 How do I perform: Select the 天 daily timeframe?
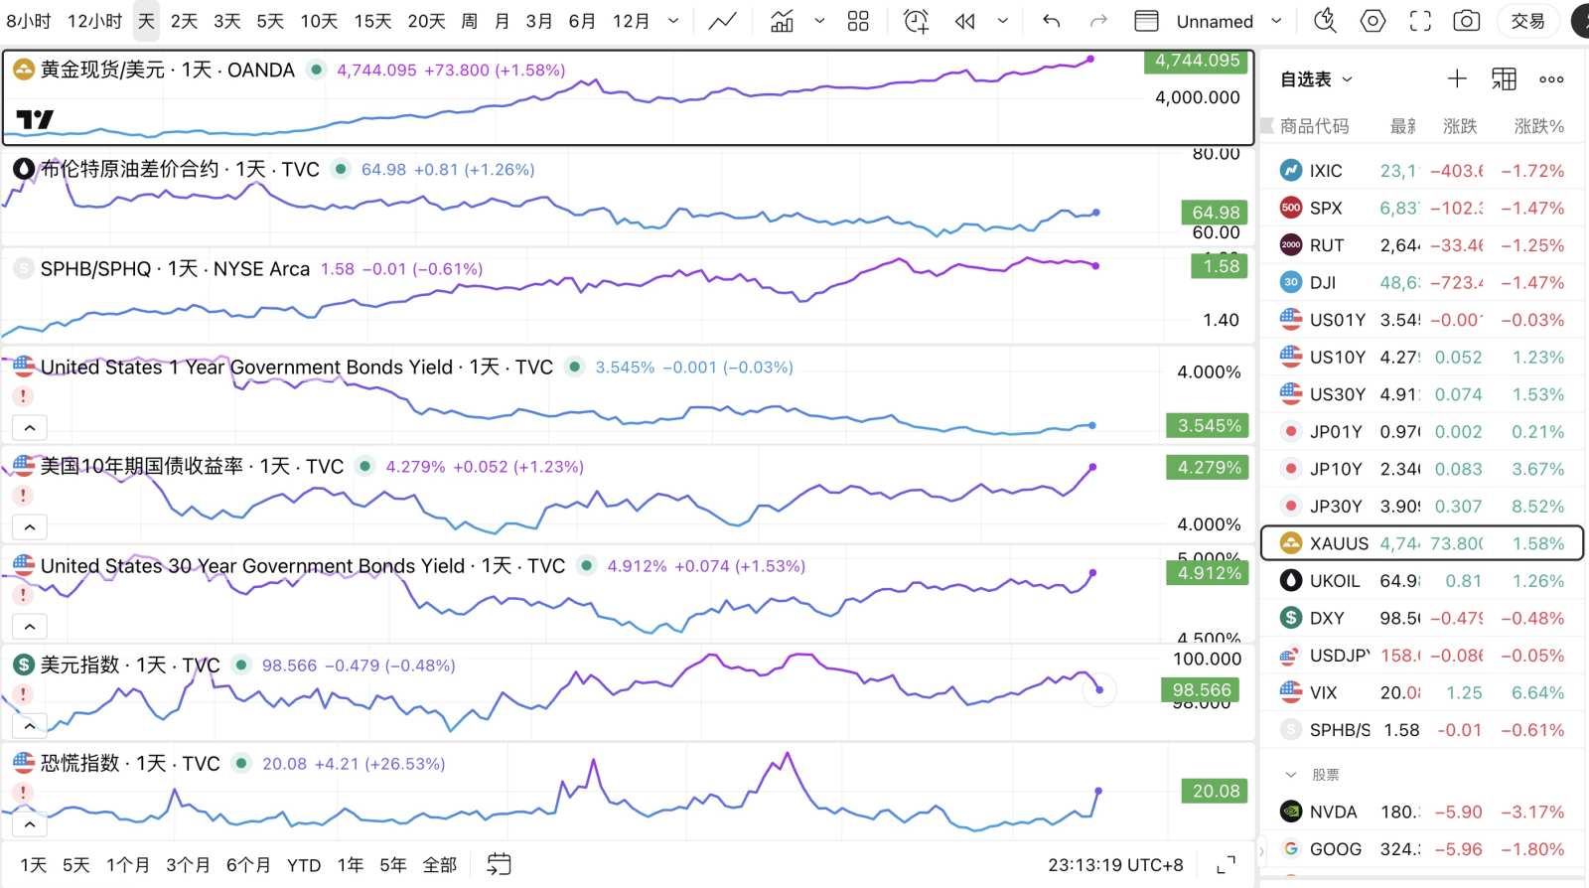point(146,21)
